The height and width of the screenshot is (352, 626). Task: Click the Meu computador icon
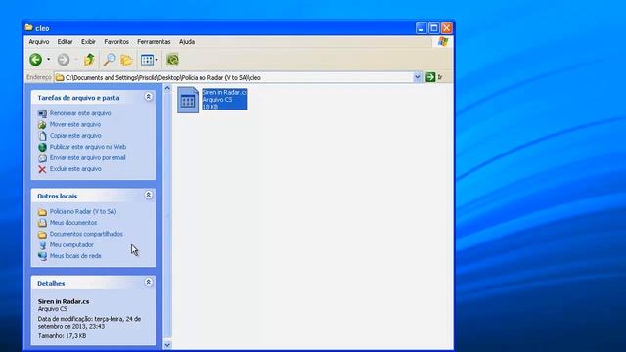42,245
